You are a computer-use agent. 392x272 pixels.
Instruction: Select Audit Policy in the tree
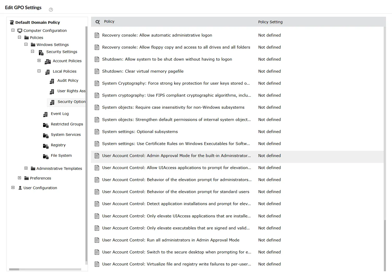[x=68, y=80]
